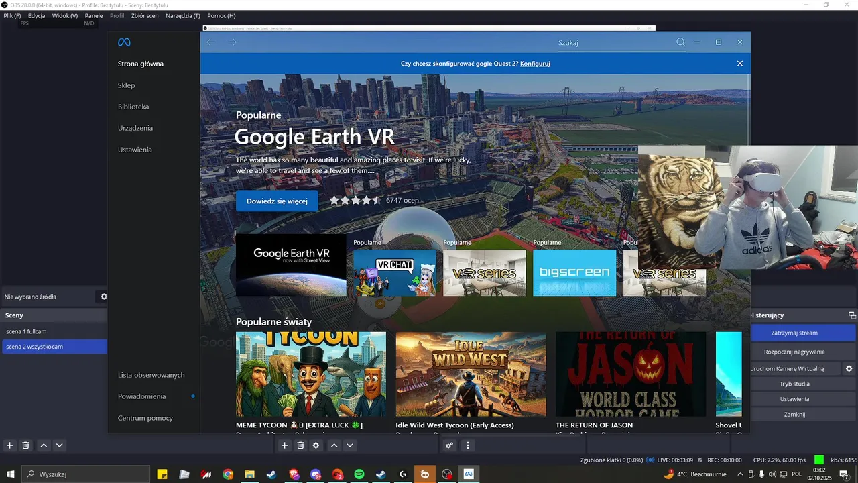The height and width of the screenshot is (483, 858).
Task: Open virtual camera settings gear icon
Action: click(x=849, y=369)
